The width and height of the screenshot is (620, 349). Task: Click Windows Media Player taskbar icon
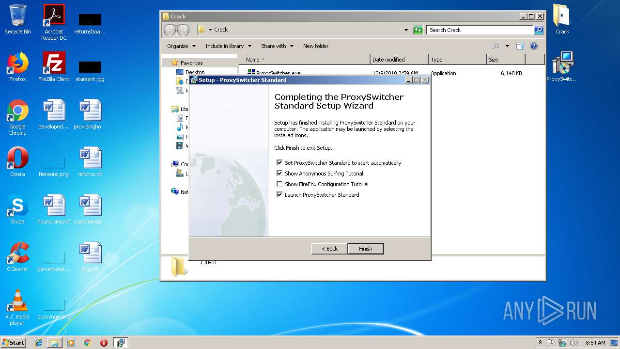click(71, 343)
